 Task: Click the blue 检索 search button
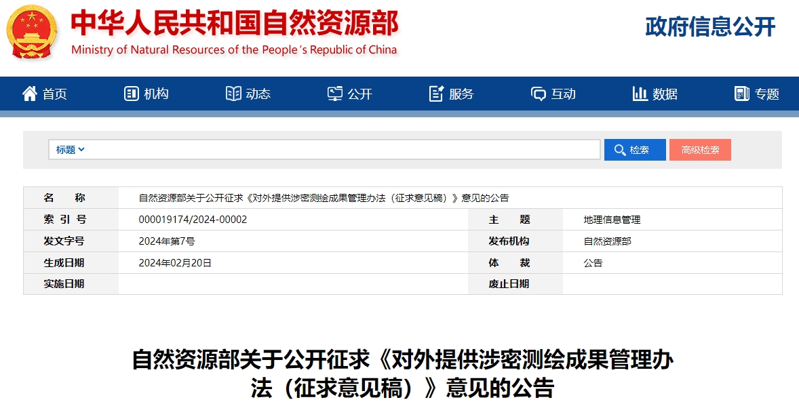pos(635,150)
